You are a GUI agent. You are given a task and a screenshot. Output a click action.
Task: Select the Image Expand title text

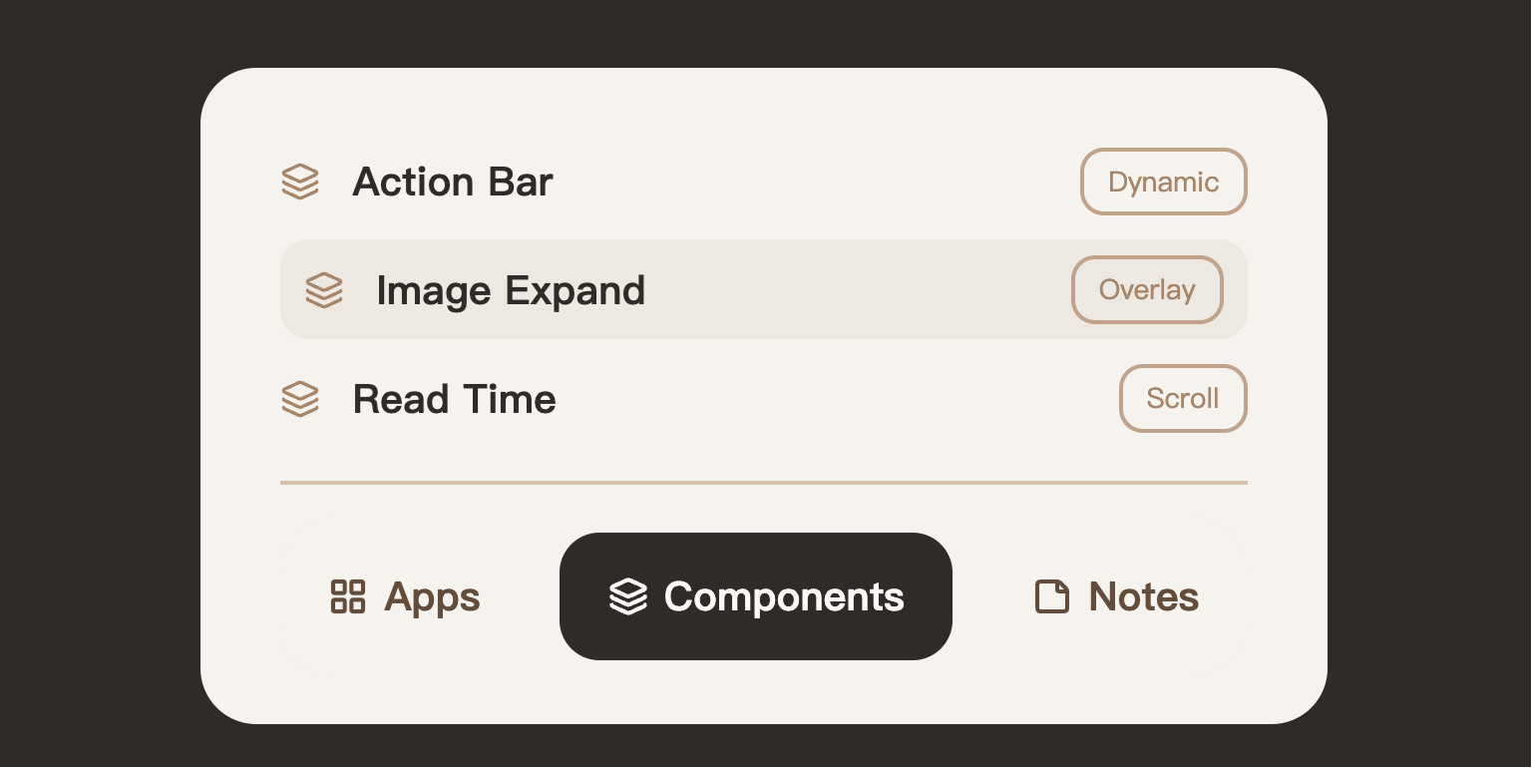pyautogui.click(x=511, y=290)
